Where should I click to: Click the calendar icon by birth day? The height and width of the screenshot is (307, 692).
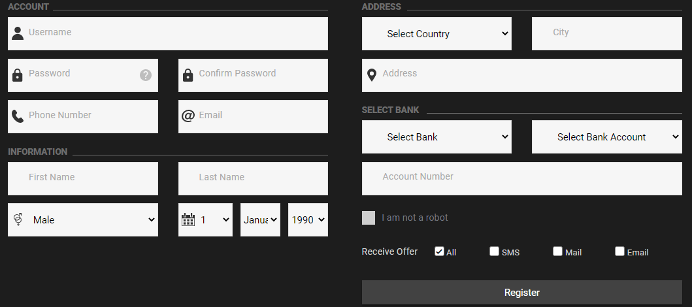point(188,219)
